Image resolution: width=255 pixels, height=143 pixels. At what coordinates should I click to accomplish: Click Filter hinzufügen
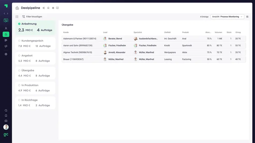[x=32, y=17]
